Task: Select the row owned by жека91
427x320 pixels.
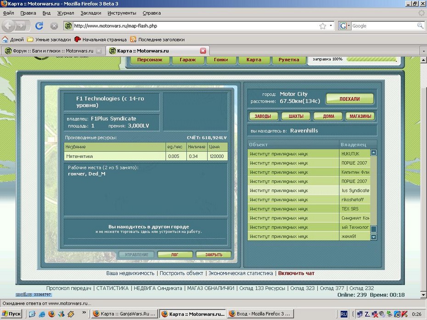Action: pyautogui.click(x=309, y=236)
